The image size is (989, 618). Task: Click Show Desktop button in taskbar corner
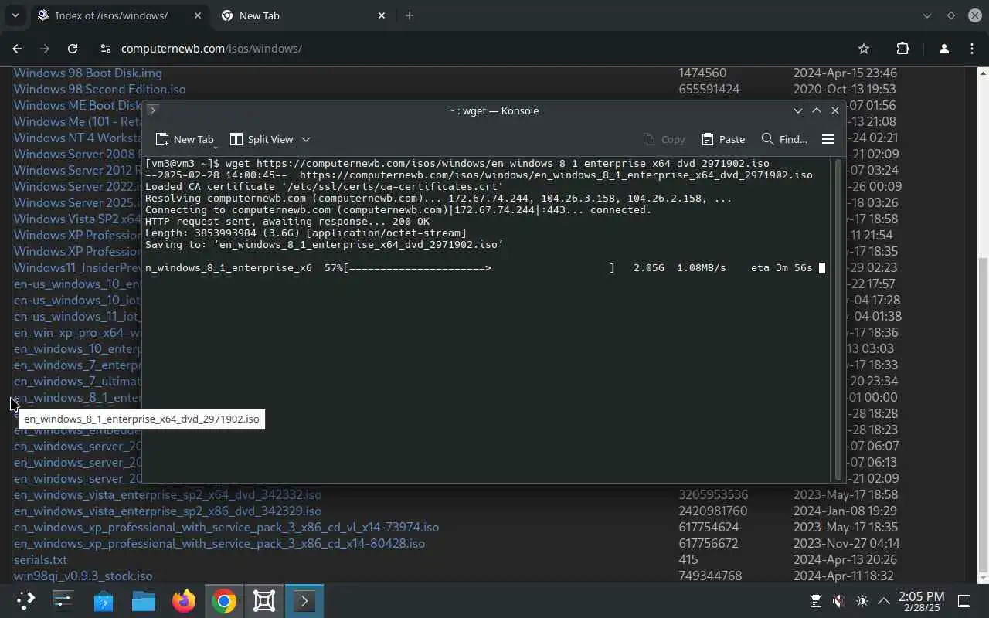(964, 601)
